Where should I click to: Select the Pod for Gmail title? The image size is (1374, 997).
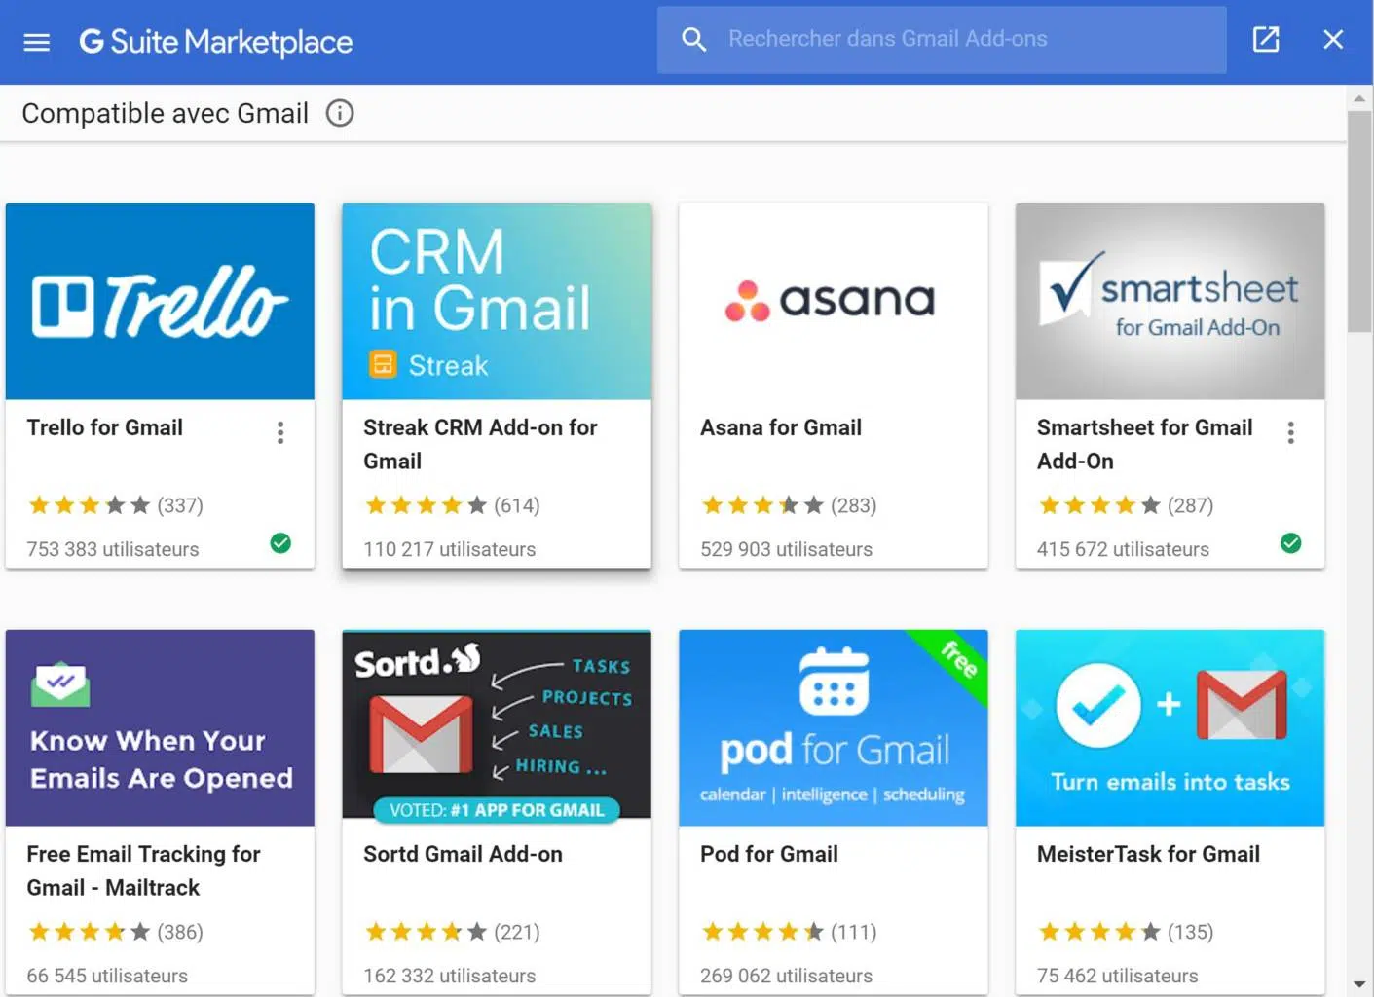click(768, 854)
